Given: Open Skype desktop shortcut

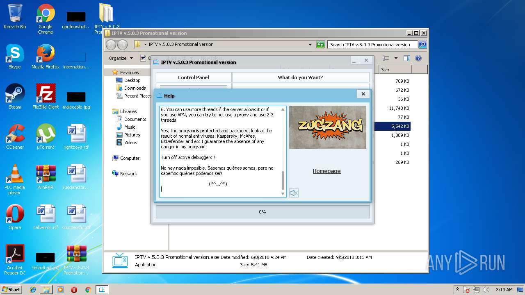Looking at the screenshot, I should tap(15, 57).
